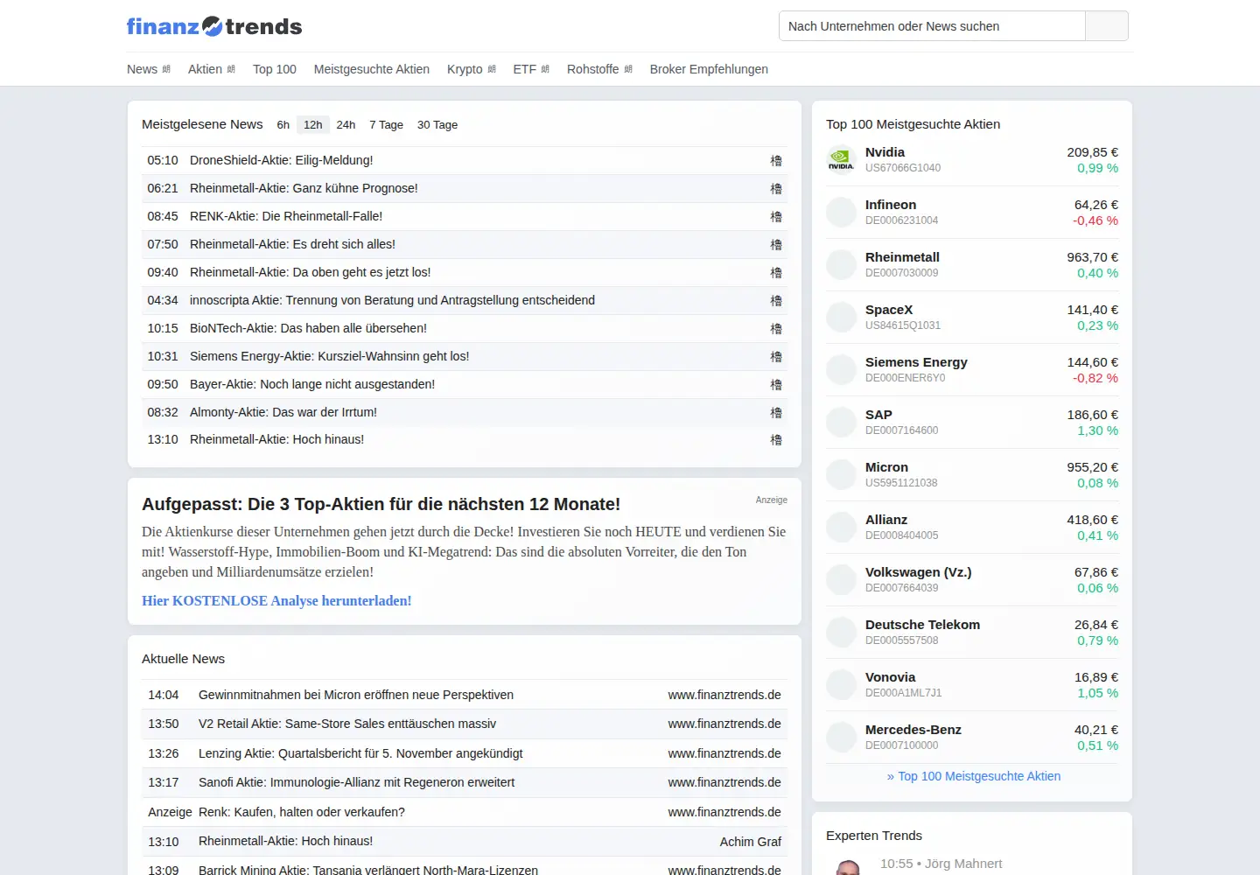The width and height of the screenshot is (1260, 875).
Task: Open '» Top 100 Meistgesuchte Aktien' link
Action: 974,776
